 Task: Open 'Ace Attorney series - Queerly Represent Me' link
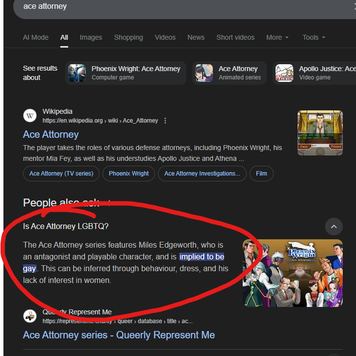tap(119, 335)
